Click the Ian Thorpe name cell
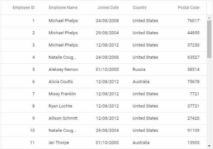This screenshot has height=149, width=213. [x=59, y=143]
